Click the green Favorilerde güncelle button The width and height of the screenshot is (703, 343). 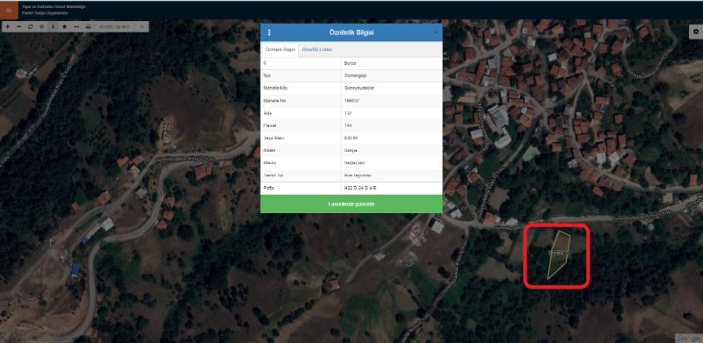point(351,204)
